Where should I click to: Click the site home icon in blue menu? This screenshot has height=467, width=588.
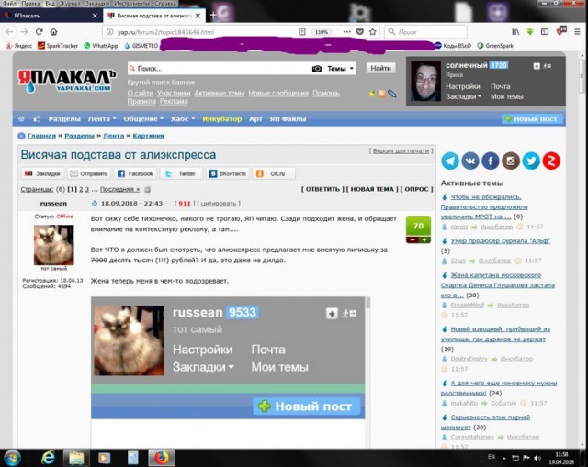pos(21,118)
